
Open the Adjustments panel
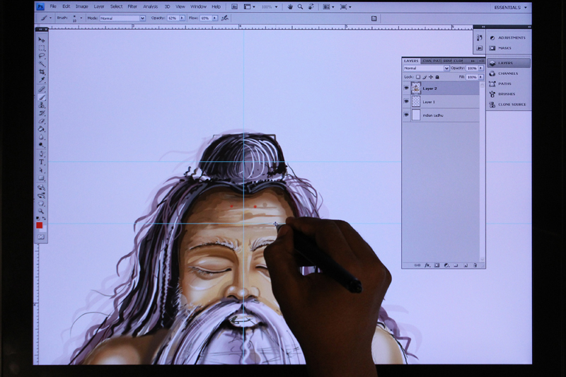click(x=511, y=37)
